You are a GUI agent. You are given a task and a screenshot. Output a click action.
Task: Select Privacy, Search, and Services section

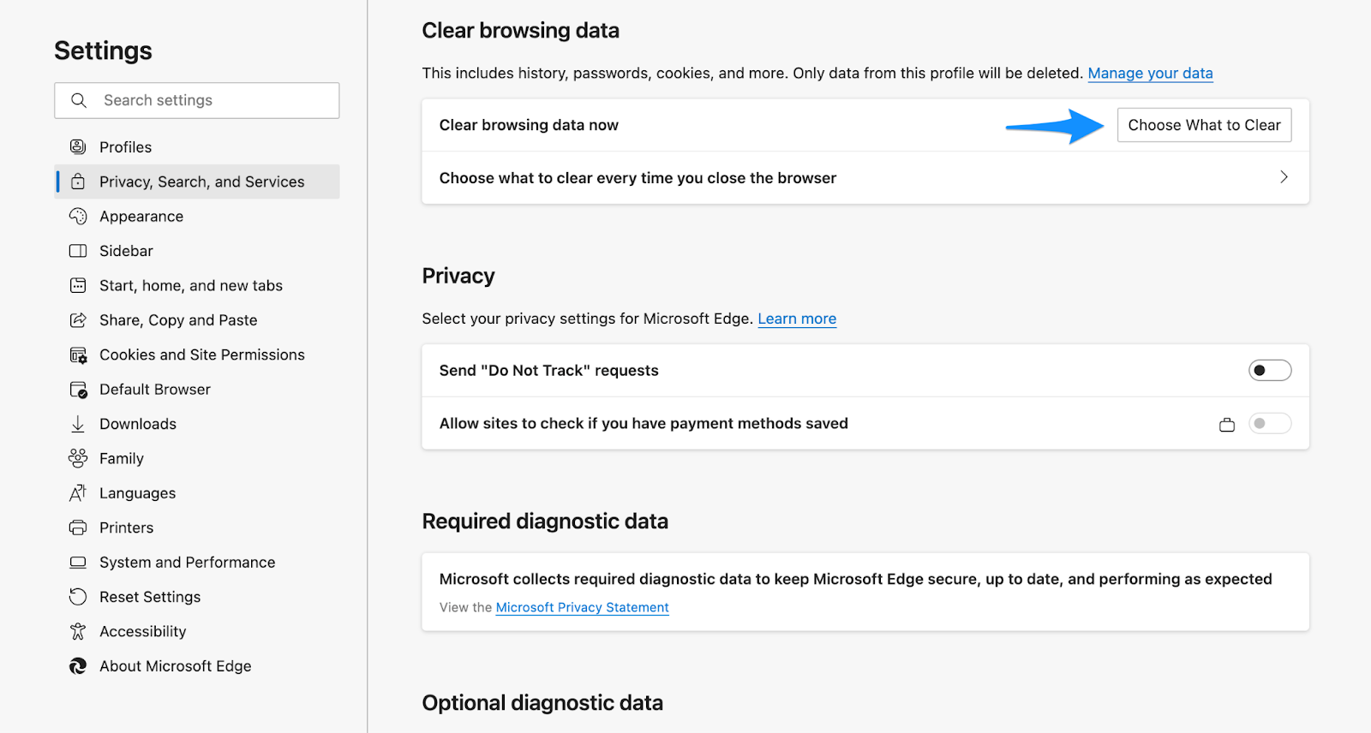coord(197,182)
